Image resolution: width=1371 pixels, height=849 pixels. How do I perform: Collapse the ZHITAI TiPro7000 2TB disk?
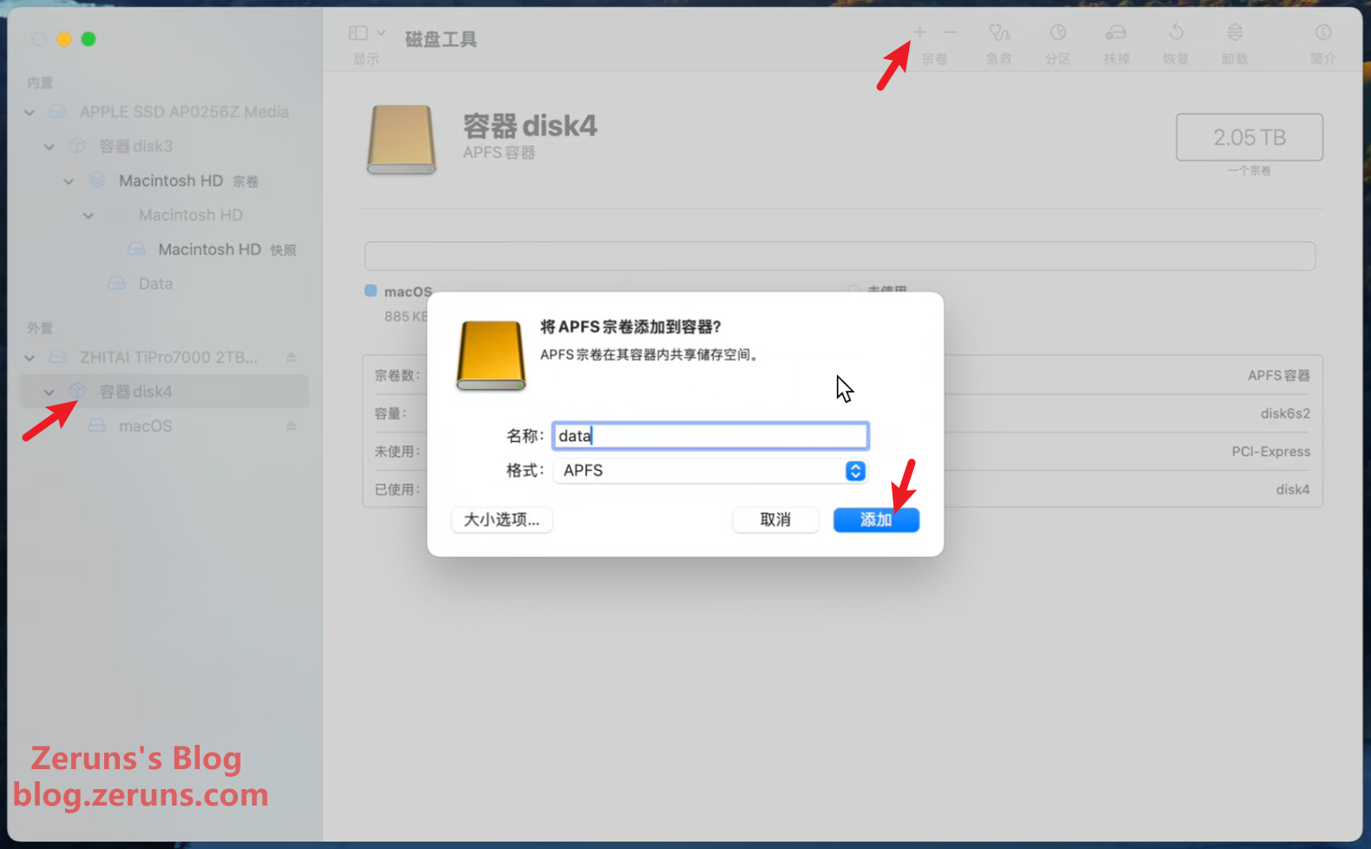click(30, 358)
